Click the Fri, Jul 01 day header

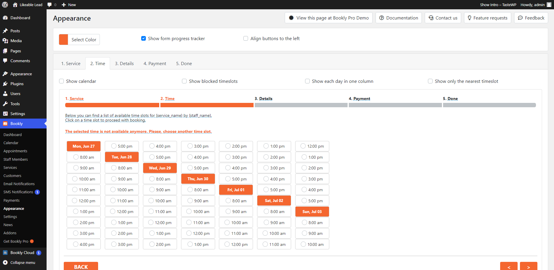236,190
